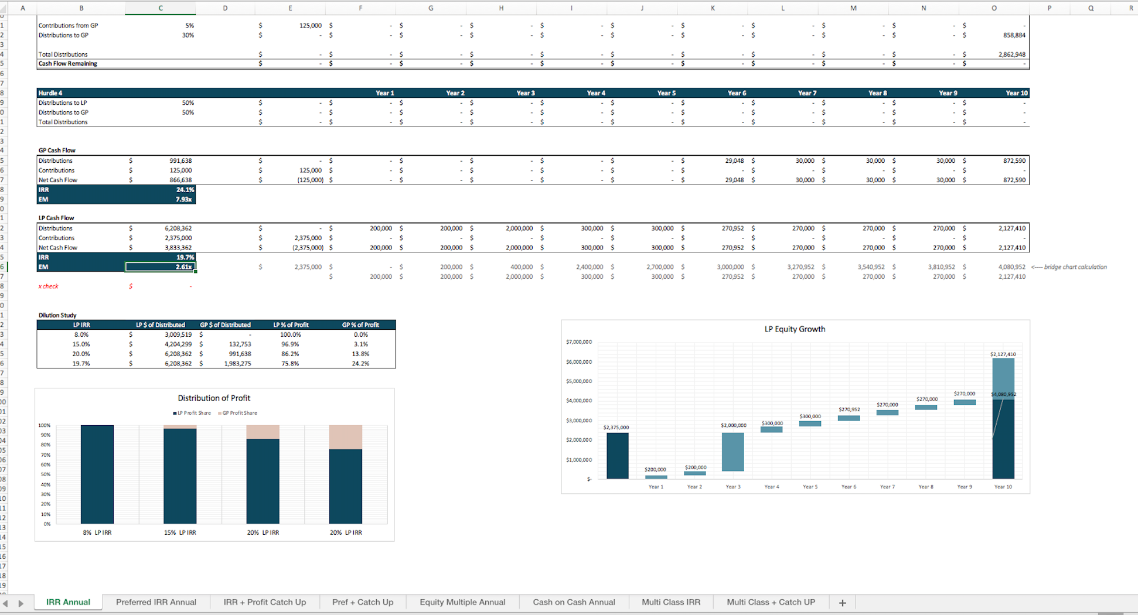Click LP Profit Share legend entry
This screenshot has height=615, width=1138.
[x=192, y=413]
